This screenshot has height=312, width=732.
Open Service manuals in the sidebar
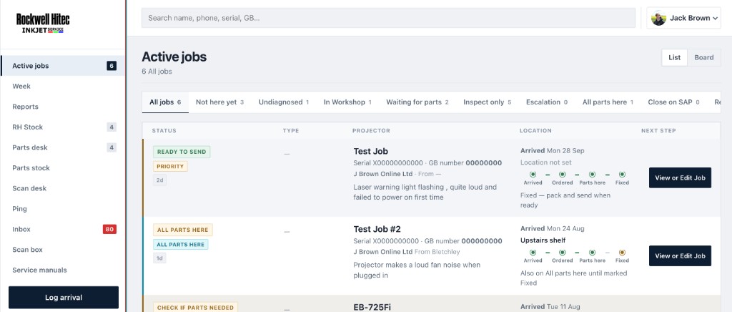point(63,270)
